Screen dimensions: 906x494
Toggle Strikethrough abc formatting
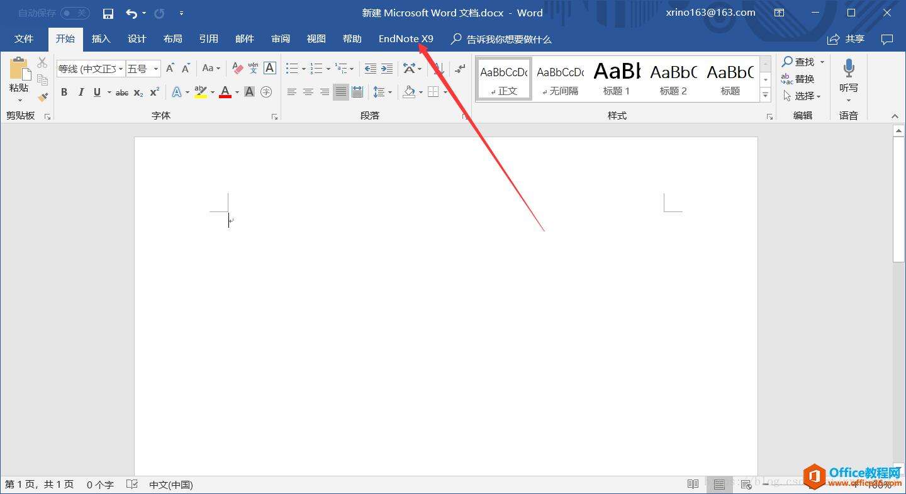(x=122, y=93)
